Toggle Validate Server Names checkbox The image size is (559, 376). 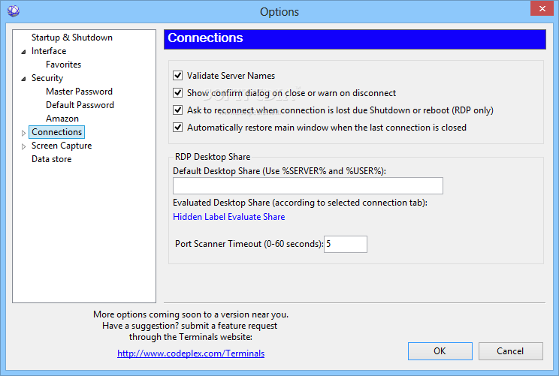(177, 76)
